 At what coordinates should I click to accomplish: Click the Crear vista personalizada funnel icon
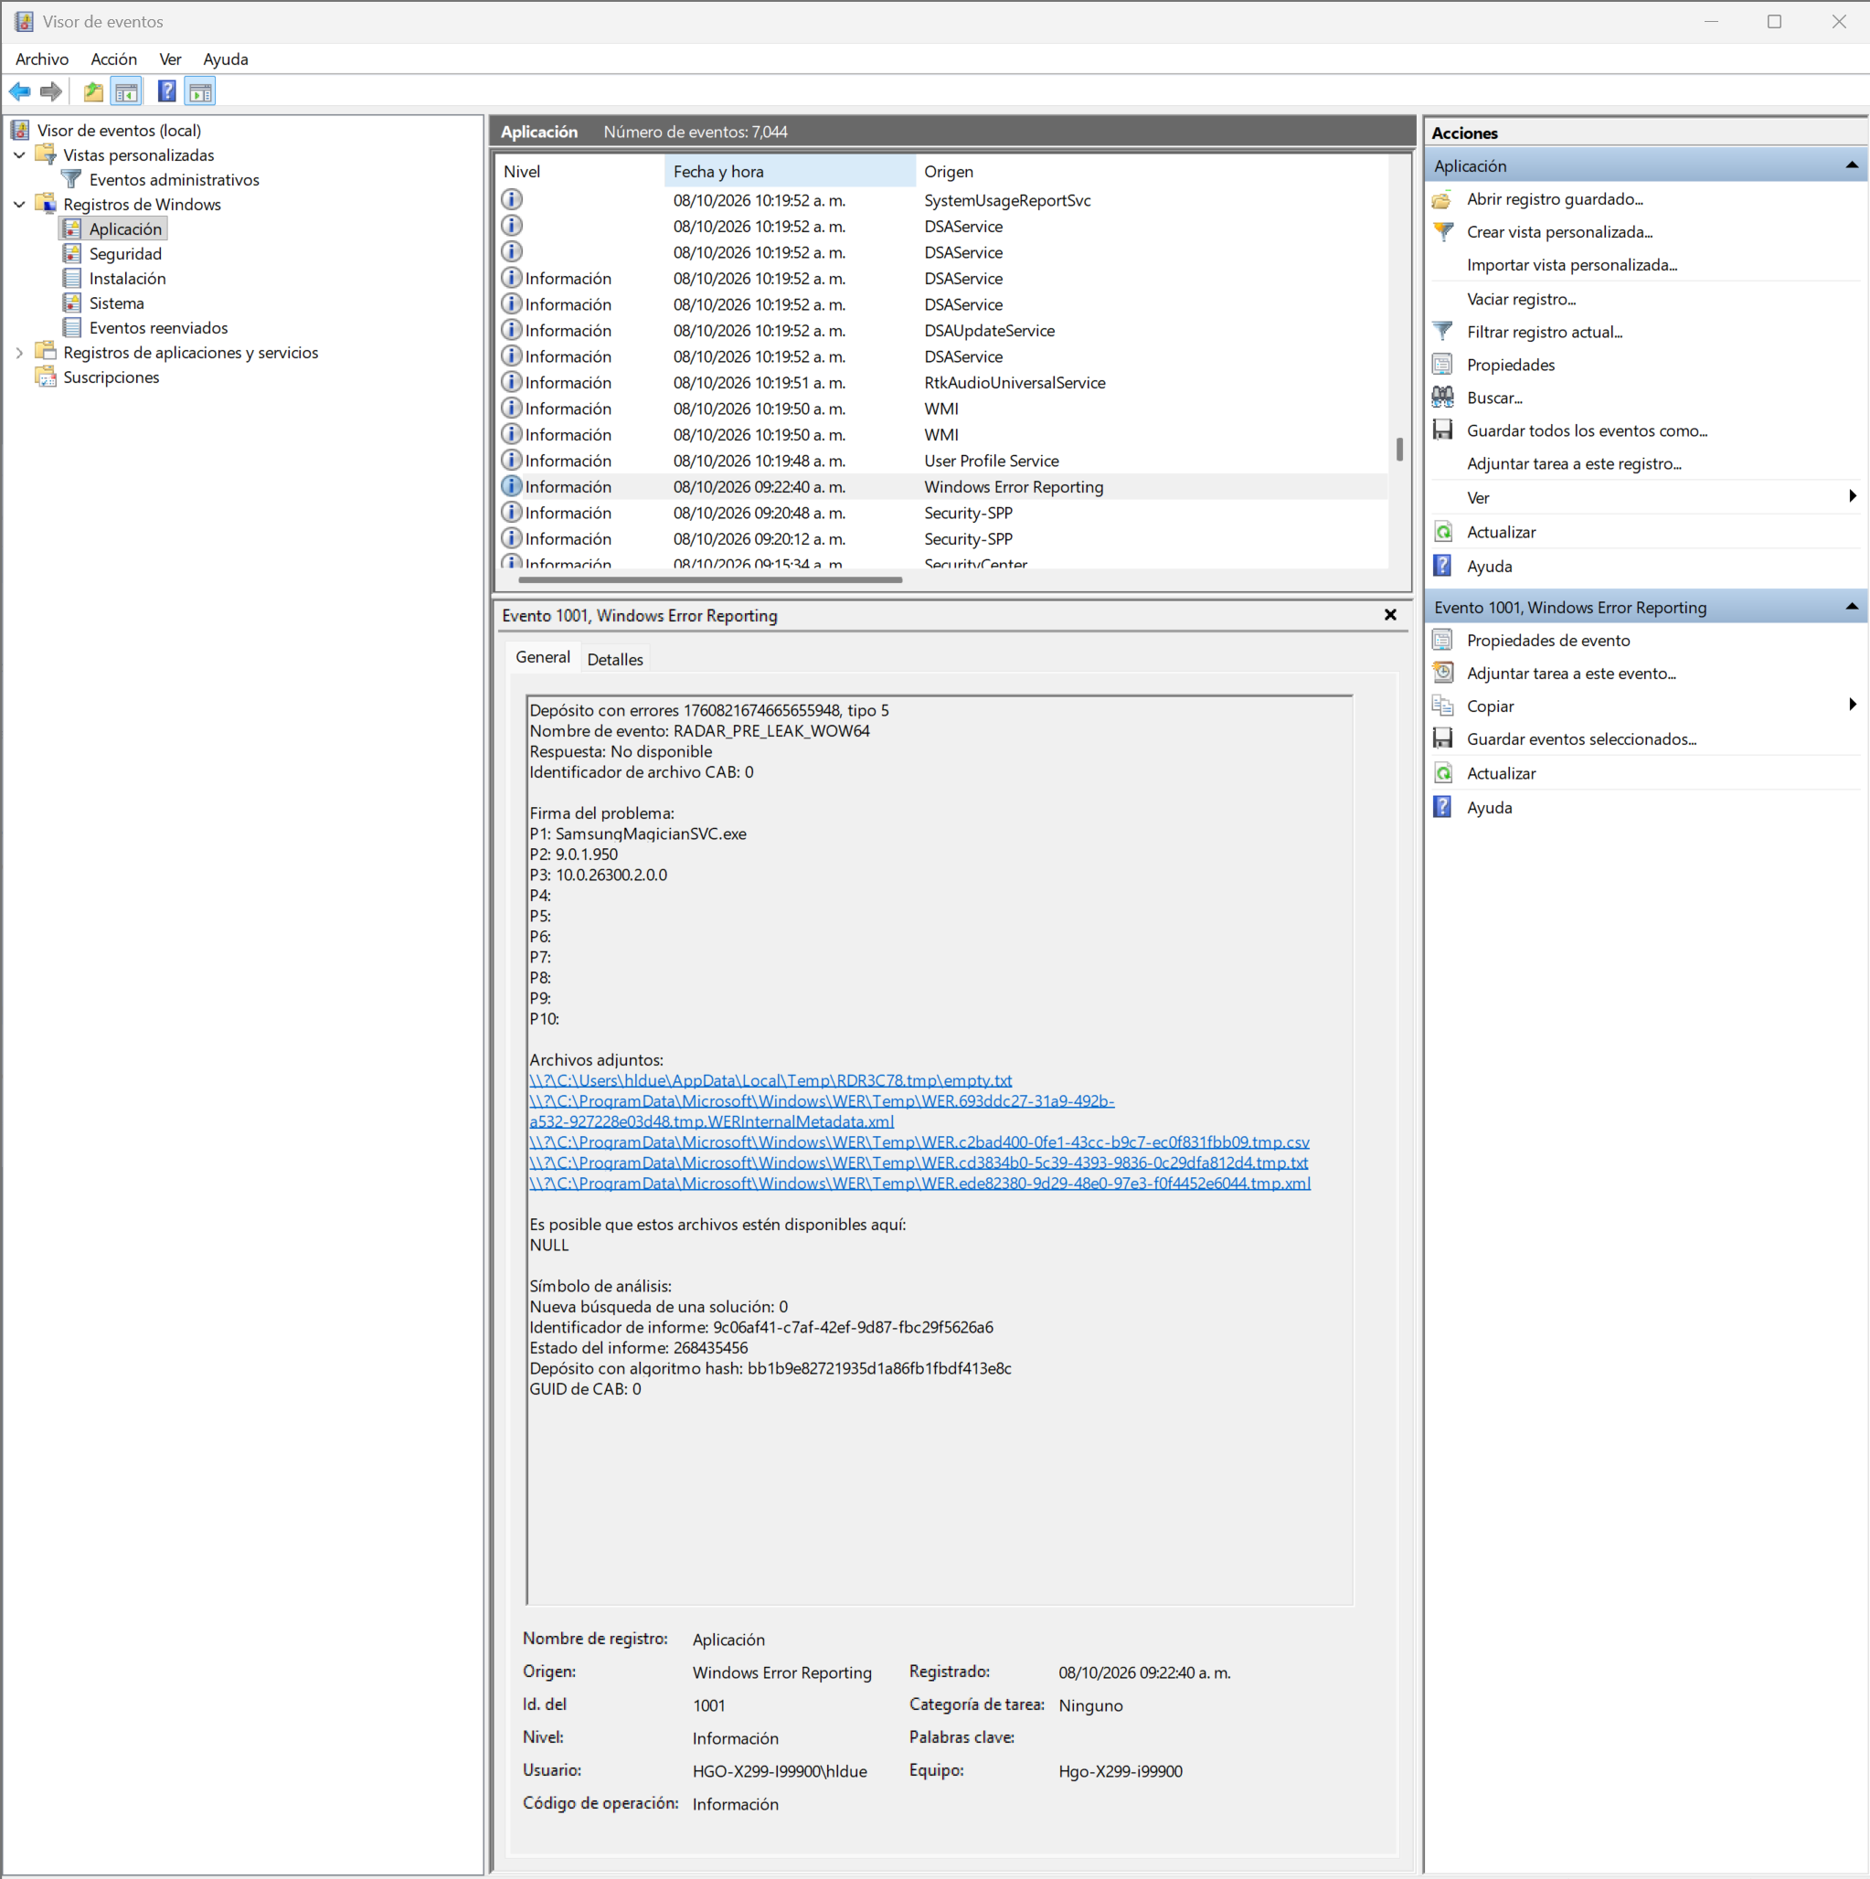coord(1443,231)
